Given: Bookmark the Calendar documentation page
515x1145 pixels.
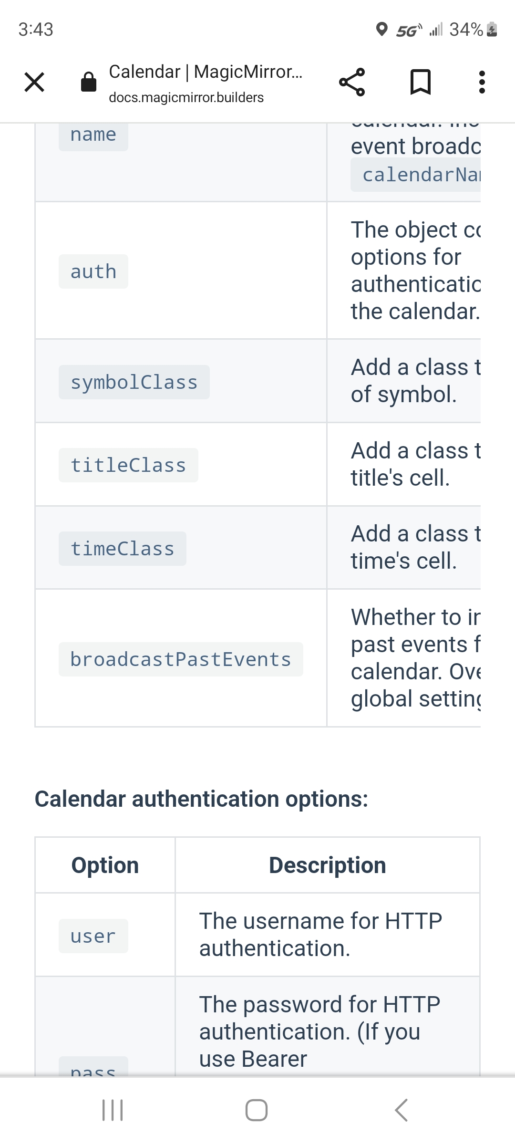Looking at the screenshot, I should [422, 82].
